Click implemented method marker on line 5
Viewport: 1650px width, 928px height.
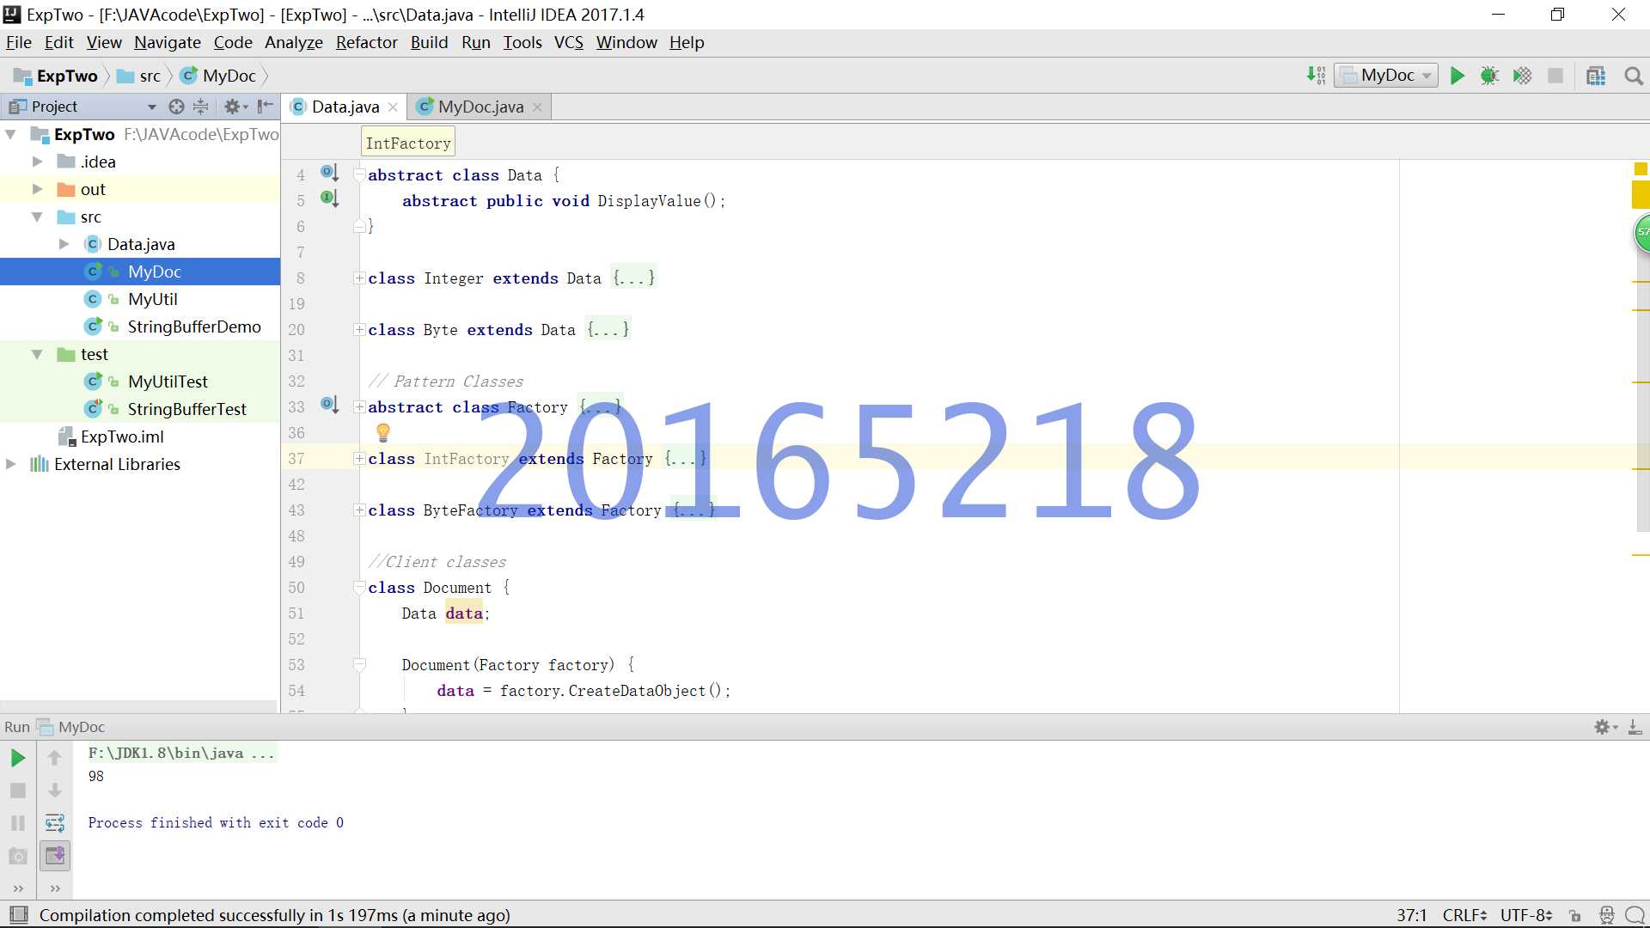(x=330, y=198)
